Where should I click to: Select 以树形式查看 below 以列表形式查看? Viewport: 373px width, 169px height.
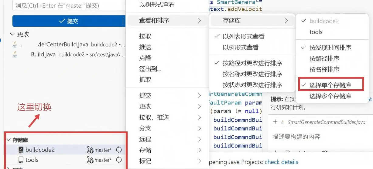click(x=252, y=47)
